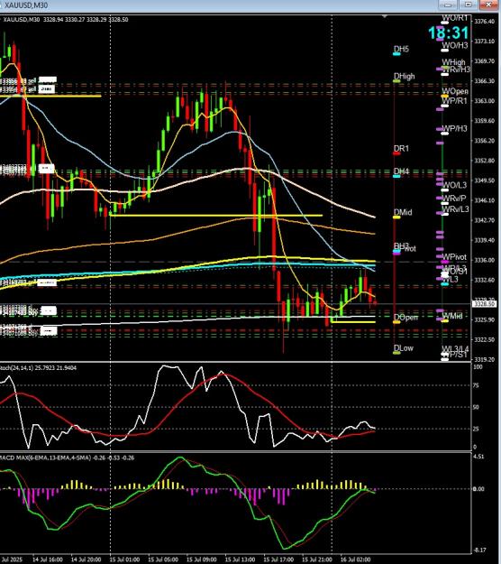Click the MACD MAX indicator label

tap(68, 458)
